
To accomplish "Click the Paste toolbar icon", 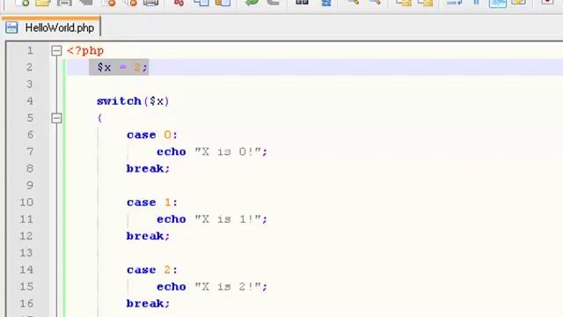I will coord(223,3).
